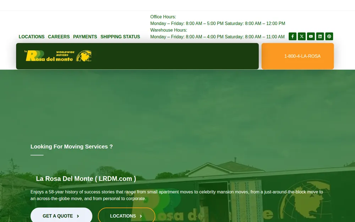Select the office hours line ending 12:00 PM

pyautogui.click(x=218, y=23)
